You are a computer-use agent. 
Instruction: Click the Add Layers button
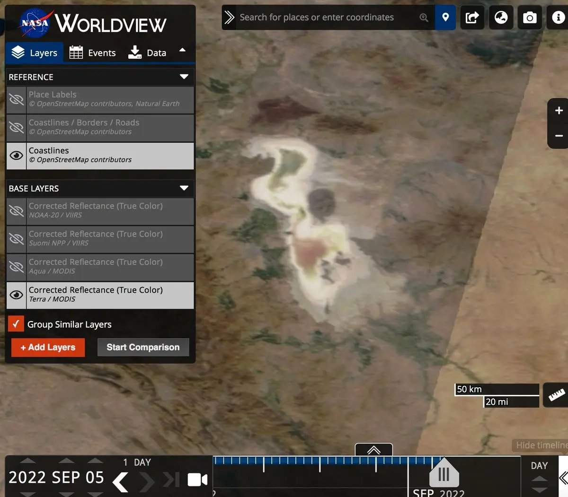click(x=48, y=347)
